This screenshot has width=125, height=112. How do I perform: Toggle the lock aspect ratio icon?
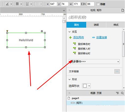coord(82,4)
